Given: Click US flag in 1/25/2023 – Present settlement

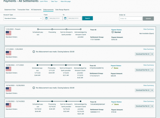Looking at the screenshot, I should (8, 33).
